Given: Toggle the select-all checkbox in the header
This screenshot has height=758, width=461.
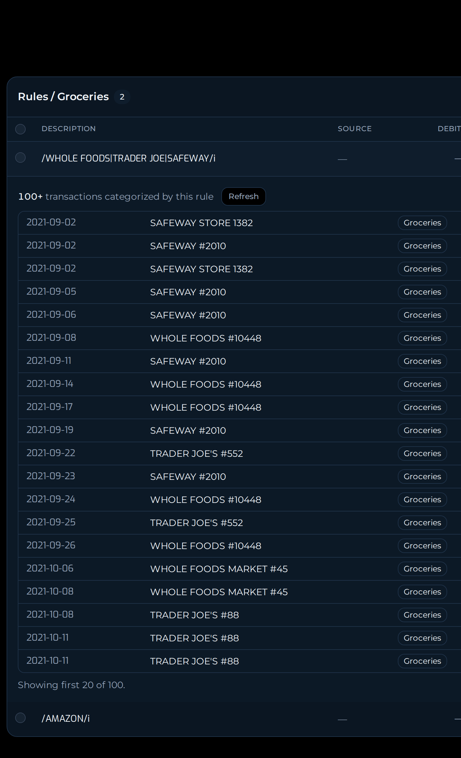Looking at the screenshot, I should click(20, 129).
